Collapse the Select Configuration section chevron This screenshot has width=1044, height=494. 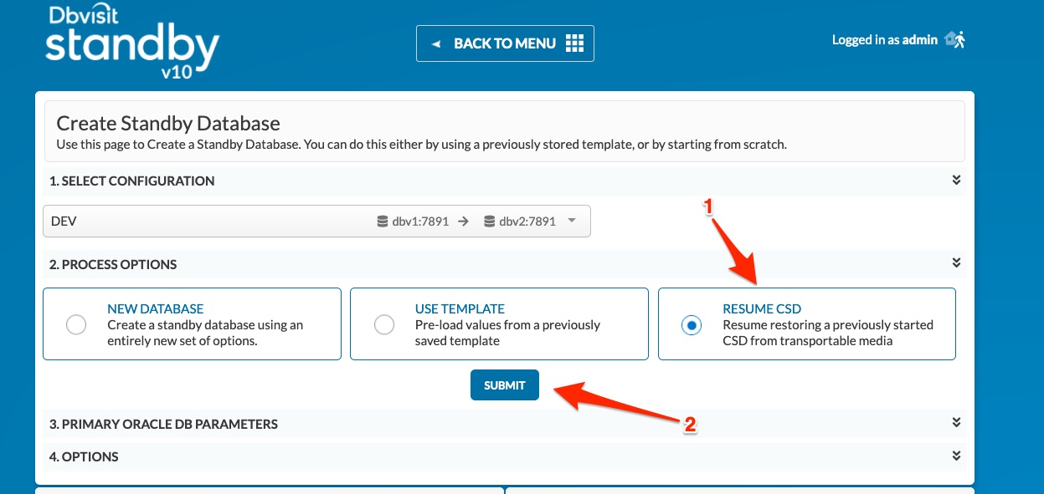click(956, 180)
